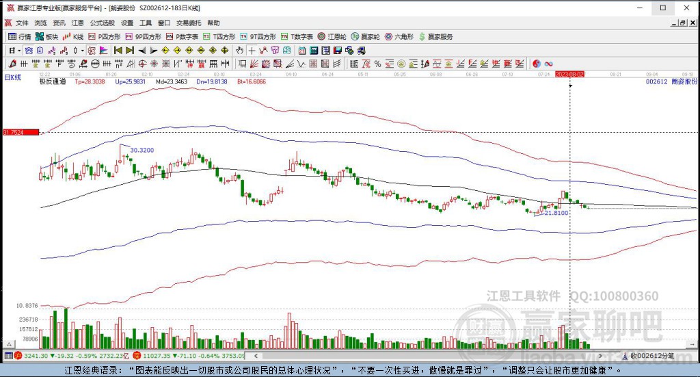Open the 六角形 hexagon tool
Viewport: 700px width, 377px height.
tap(399, 37)
